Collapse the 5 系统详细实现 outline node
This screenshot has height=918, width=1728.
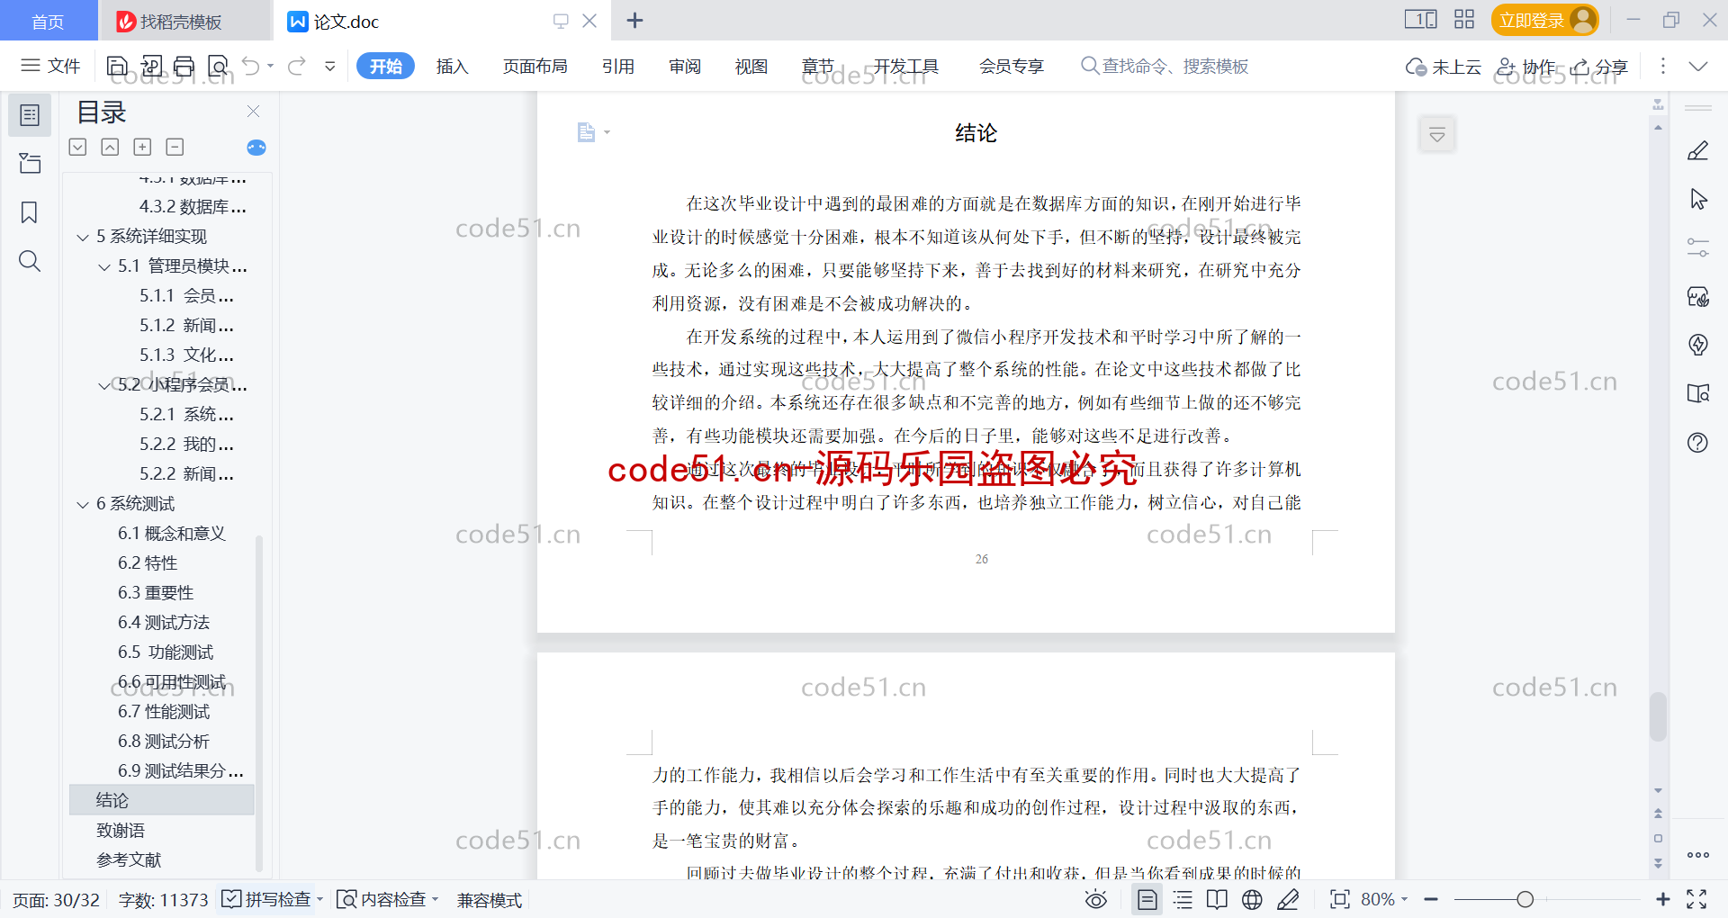83,238
